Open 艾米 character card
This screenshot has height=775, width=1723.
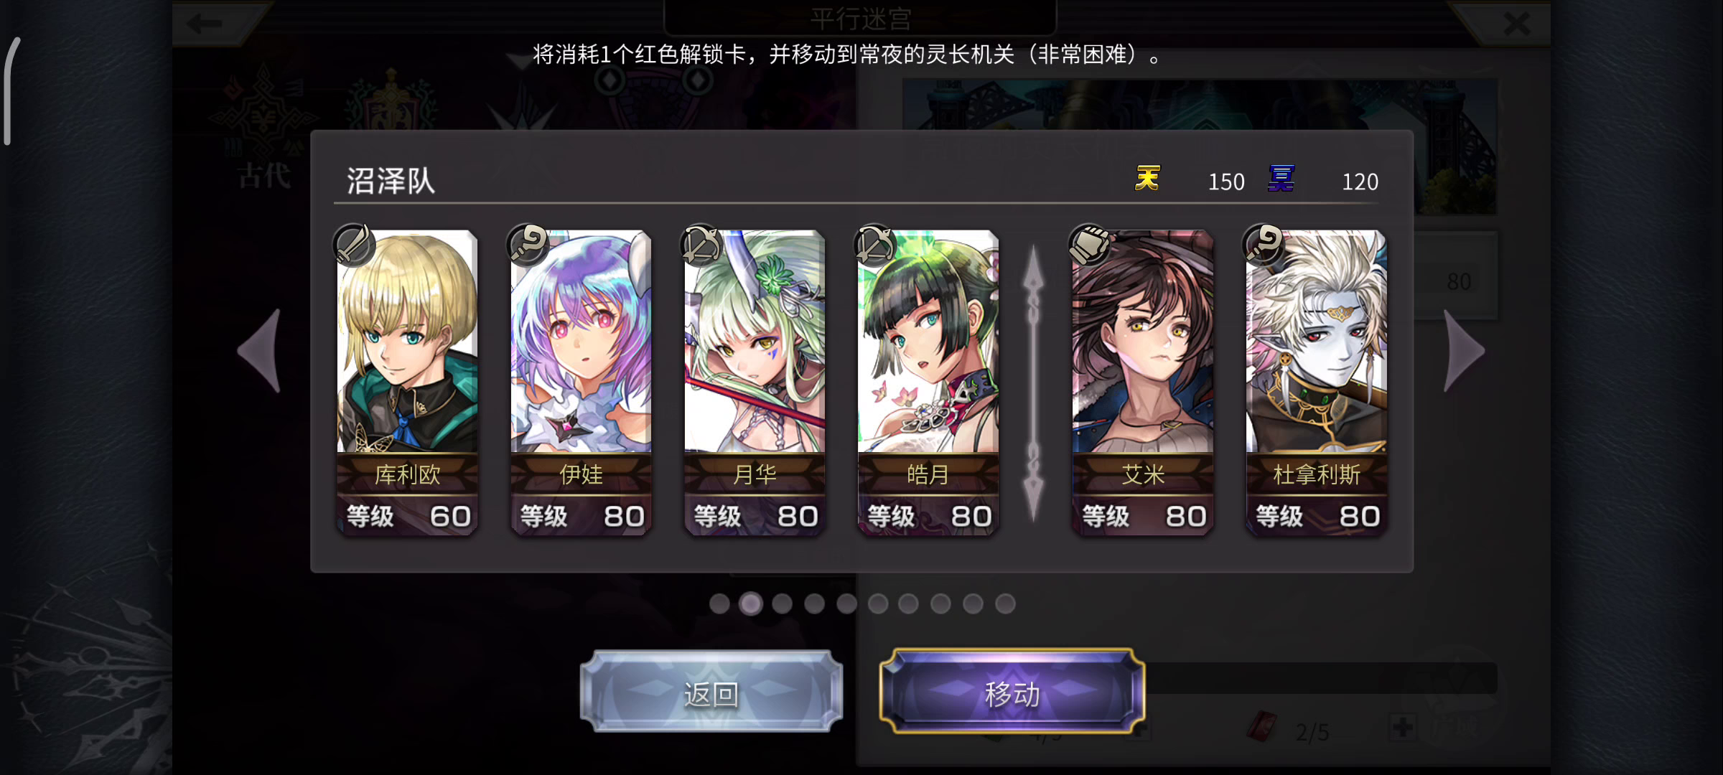(1143, 382)
